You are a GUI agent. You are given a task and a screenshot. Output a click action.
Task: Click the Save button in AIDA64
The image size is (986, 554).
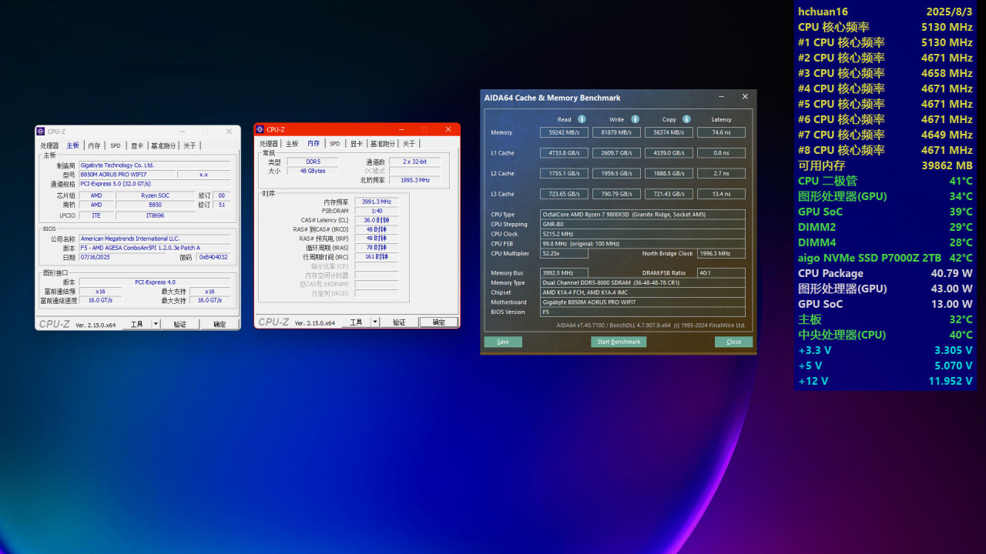[x=503, y=342]
